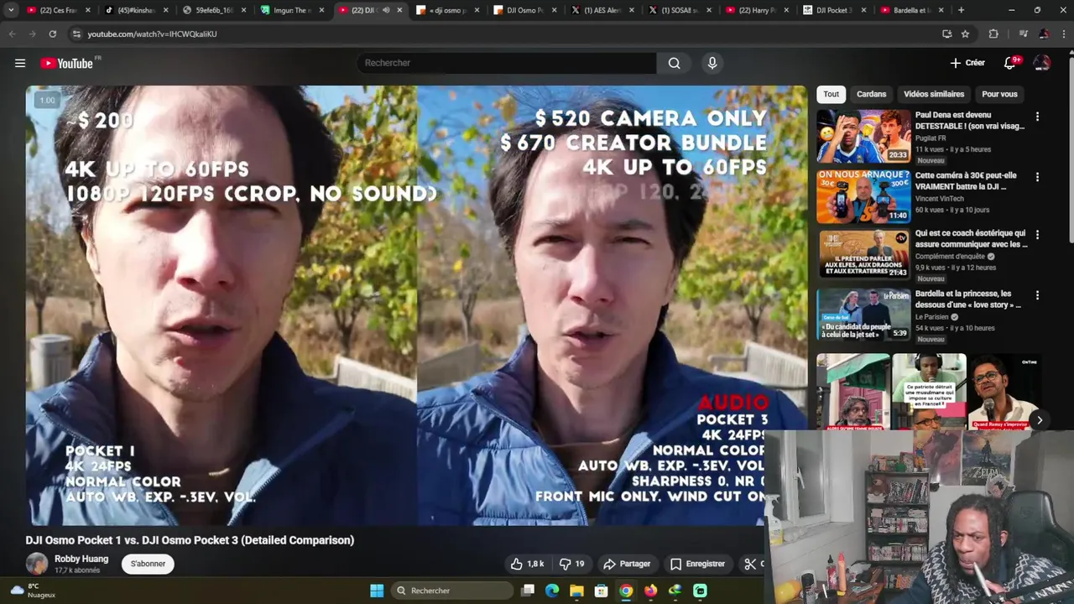Launch Firefox from the taskbar

650,591
